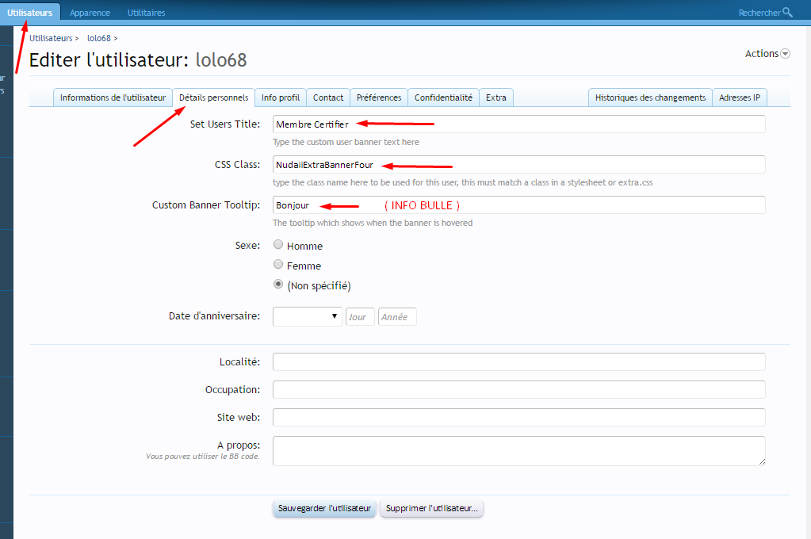811x539 pixels.
Task: Open the Actions dropdown arrow
Action: coord(786,54)
